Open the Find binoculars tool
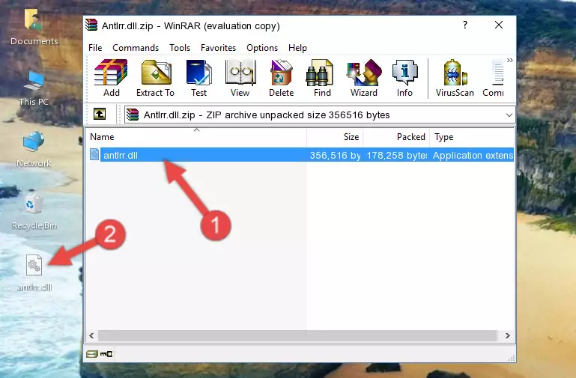The width and height of the screenshot is (576, 378). click(322, 78)
